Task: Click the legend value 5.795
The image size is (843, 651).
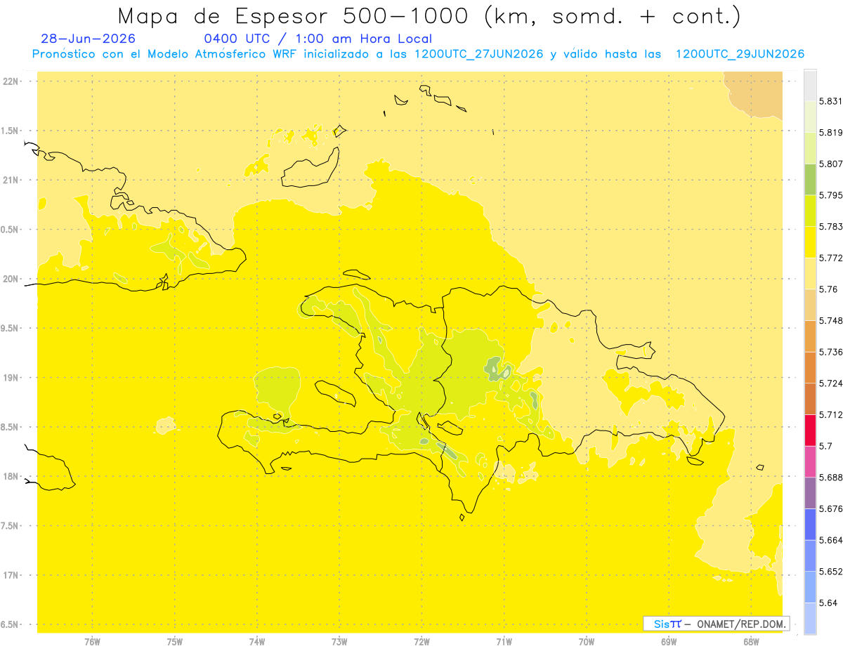Action: [x=831, y=195]
